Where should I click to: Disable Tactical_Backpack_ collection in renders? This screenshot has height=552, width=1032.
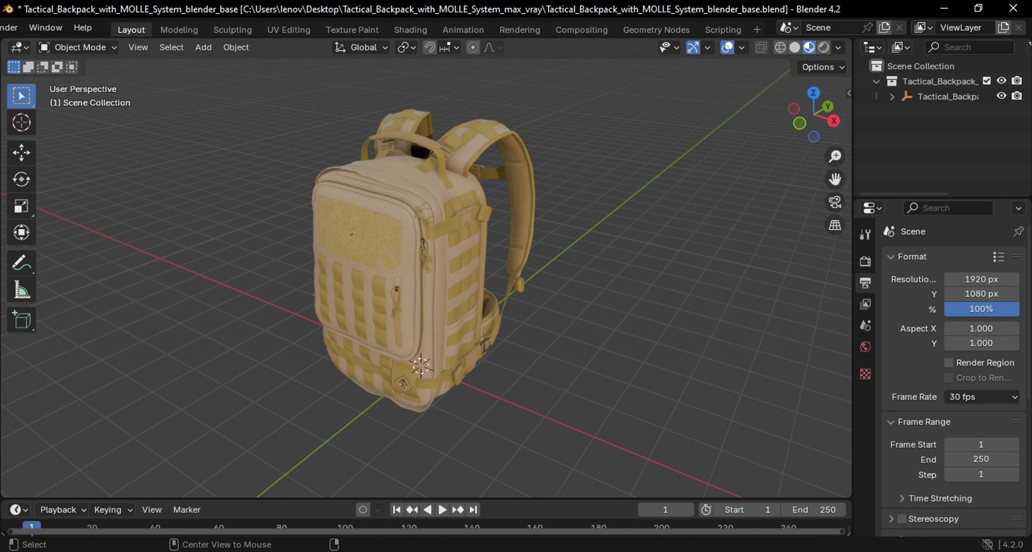pos(1017,81)
